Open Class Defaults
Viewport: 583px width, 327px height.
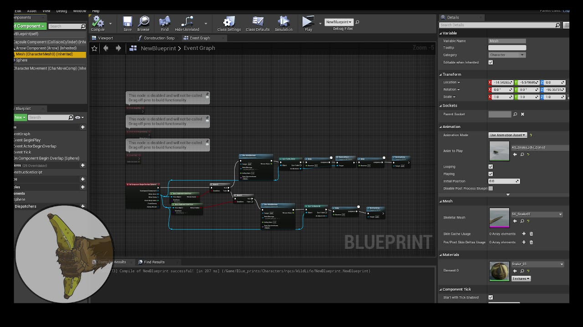[x=258, y=24]
